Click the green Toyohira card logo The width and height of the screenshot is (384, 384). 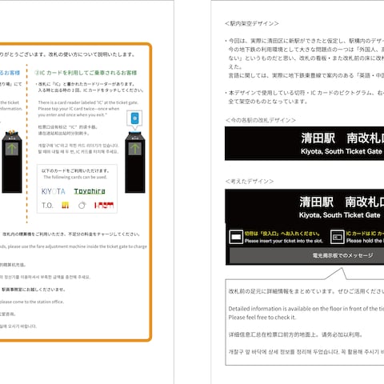[x=90, y=191]
